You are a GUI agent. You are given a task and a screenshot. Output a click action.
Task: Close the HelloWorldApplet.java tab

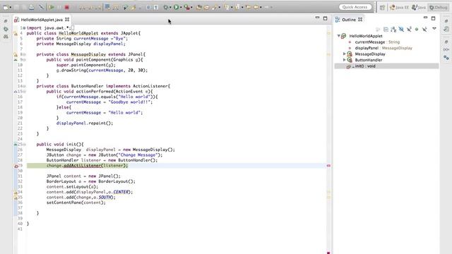(67, 20)
